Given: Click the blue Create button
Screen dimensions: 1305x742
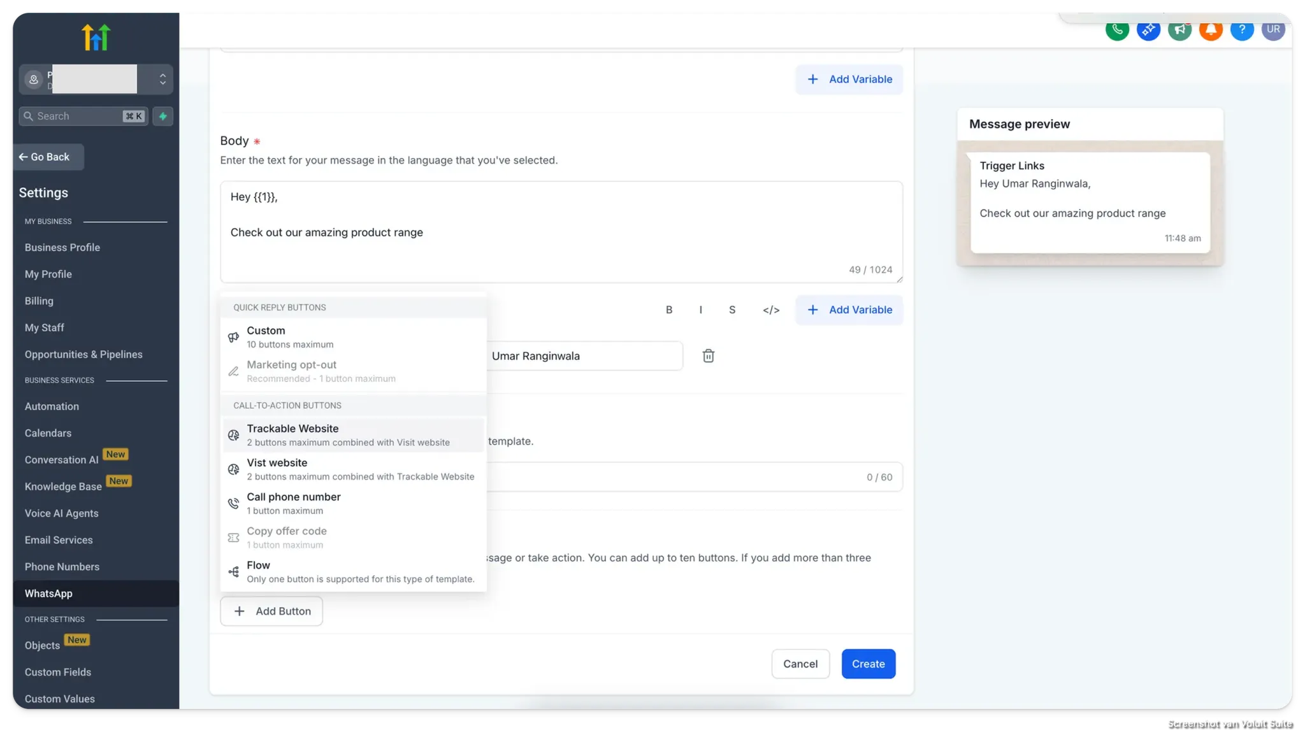Looking at the screenshot, I should (x=868, y=664).
